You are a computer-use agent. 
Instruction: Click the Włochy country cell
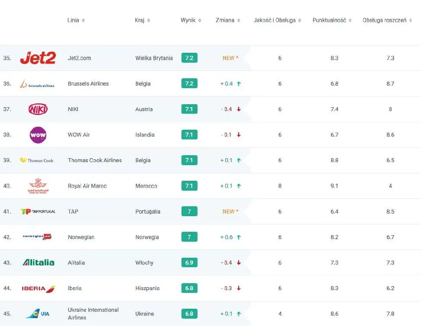[144, 262]
